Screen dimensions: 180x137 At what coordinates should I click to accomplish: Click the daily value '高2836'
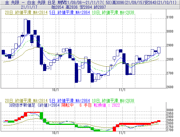[72, 7]
